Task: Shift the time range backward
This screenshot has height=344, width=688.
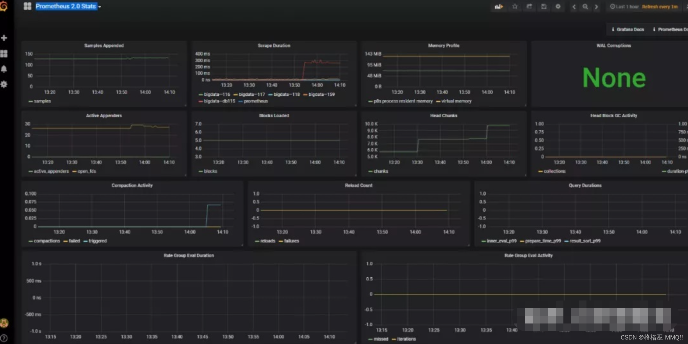Action: point(574,7)
